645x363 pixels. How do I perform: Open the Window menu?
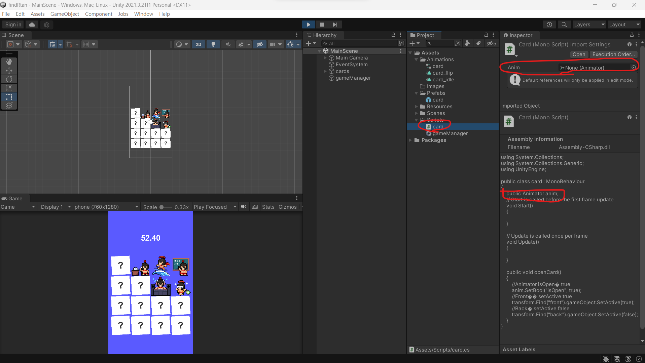coord(144,14)
